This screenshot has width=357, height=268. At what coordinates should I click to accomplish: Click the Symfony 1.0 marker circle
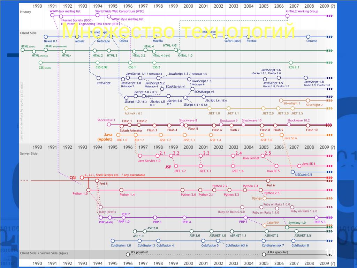(x=287, y=227)
